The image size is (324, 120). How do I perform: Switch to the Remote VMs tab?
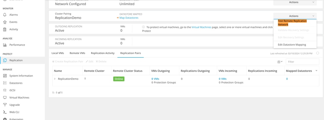coord(77,53)
